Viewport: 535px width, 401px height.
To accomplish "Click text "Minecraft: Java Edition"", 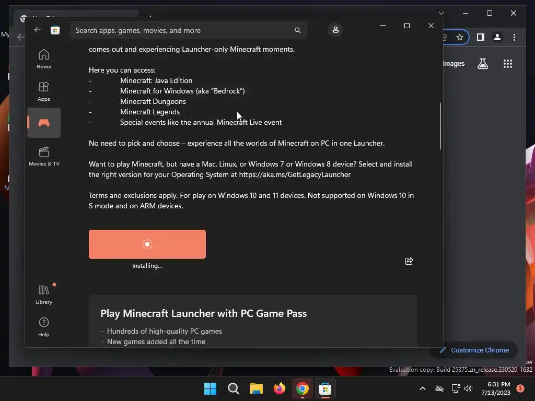I will point(156,80).
